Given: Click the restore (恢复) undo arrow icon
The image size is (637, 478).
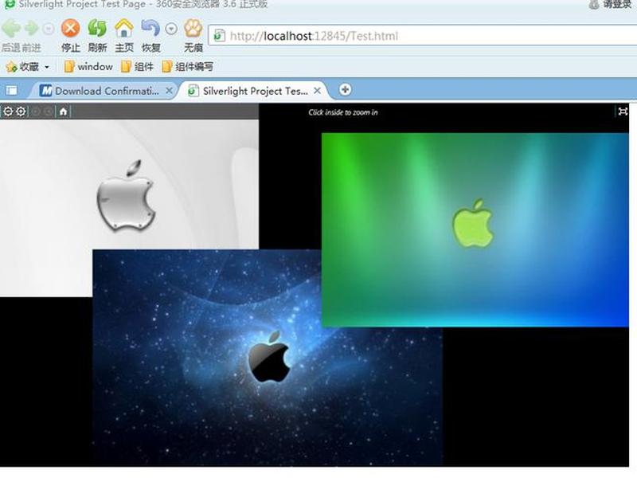Looking at the screenshot, I should [150, 29].
